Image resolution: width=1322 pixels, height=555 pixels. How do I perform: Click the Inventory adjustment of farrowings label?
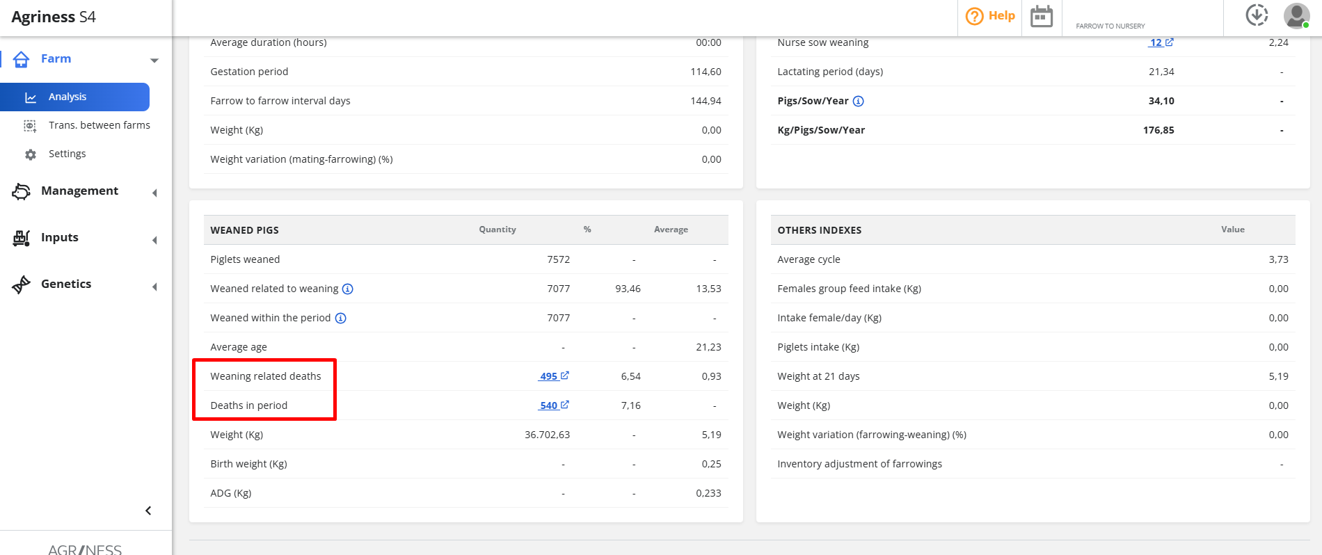coord(860,464)
